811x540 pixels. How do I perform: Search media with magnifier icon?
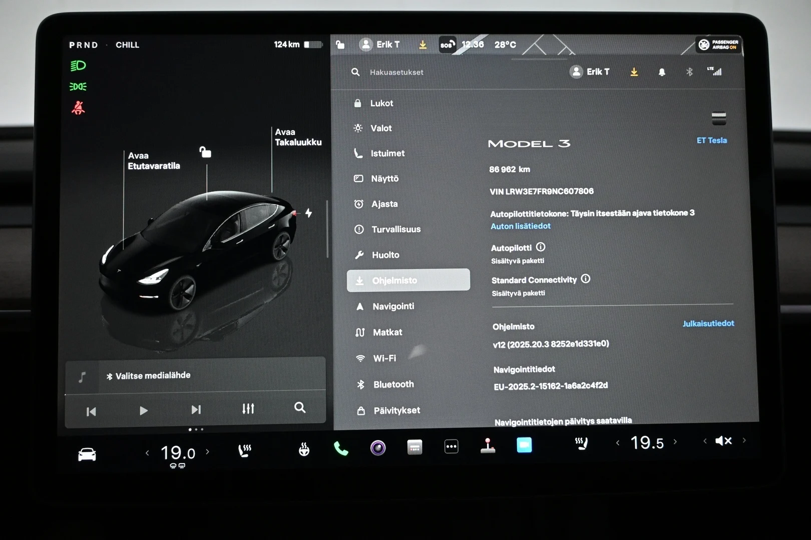[300, 407]
